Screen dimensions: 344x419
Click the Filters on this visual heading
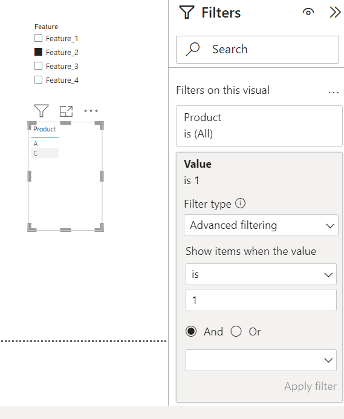click(x=223, y=90)
